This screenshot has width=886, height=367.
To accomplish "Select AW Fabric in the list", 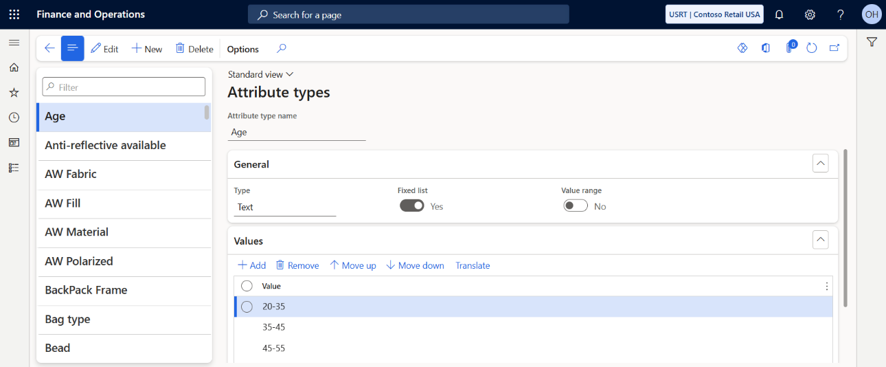I will pyautogui.click(x=124, y=175).
